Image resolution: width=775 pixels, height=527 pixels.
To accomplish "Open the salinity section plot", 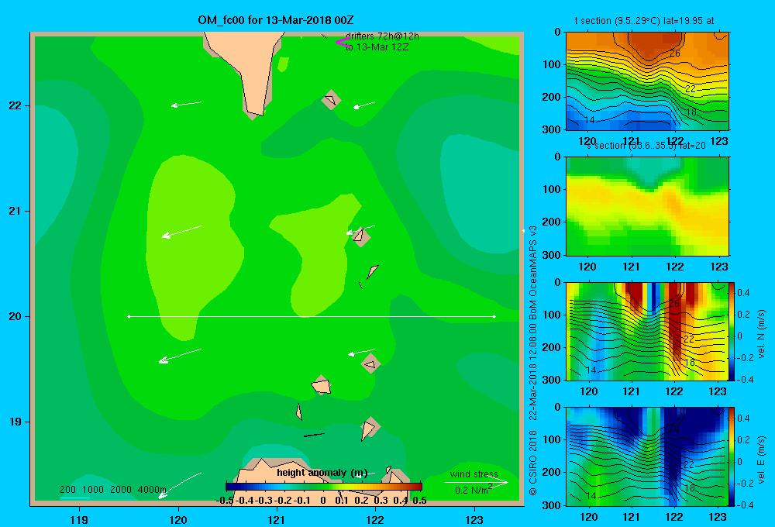I will [647, 206].
